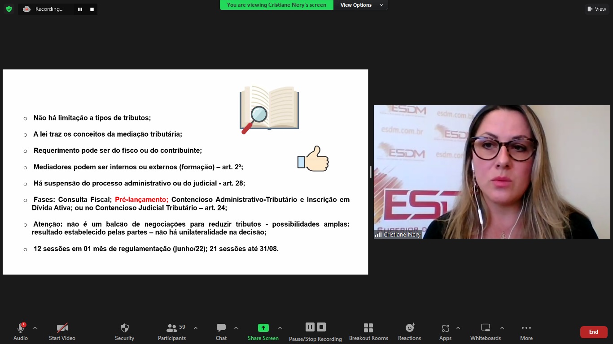Expand the Participants options arrow
Image resolution: width=613 pixels, height=344 pixels.
(x=196, y=328)
